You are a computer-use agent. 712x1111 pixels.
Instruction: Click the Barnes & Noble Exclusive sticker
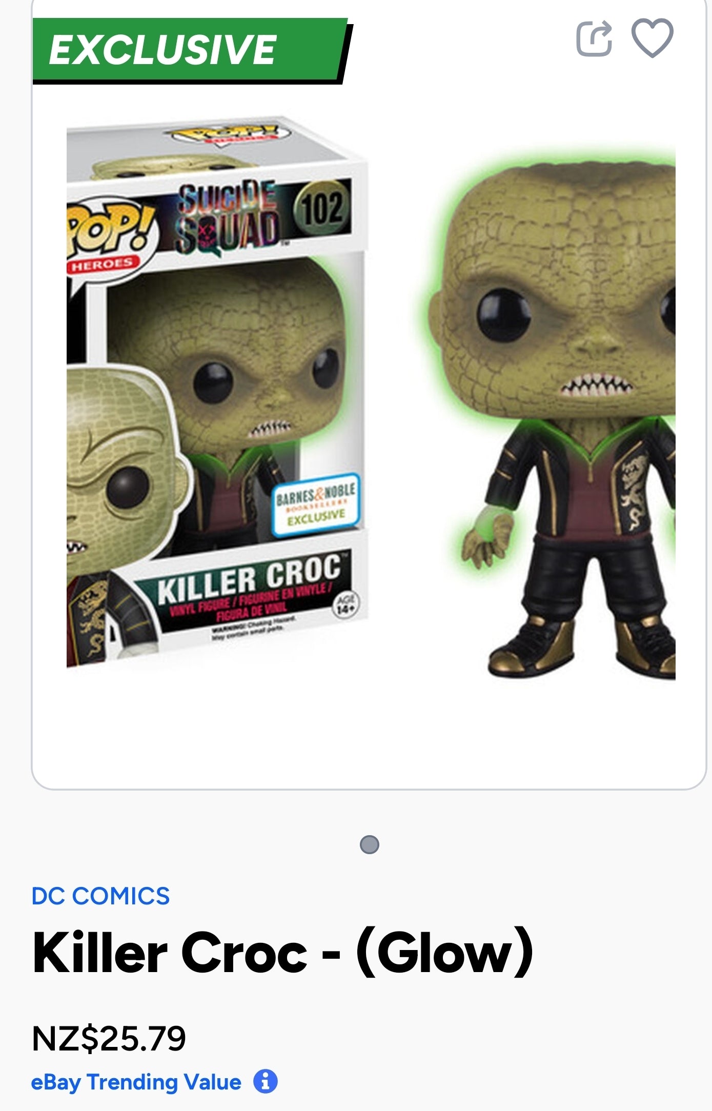click(316, 505)
